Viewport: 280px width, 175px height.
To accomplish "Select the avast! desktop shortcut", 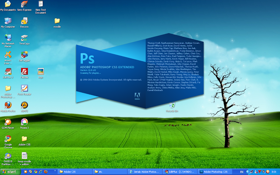I will click(8, 57).
